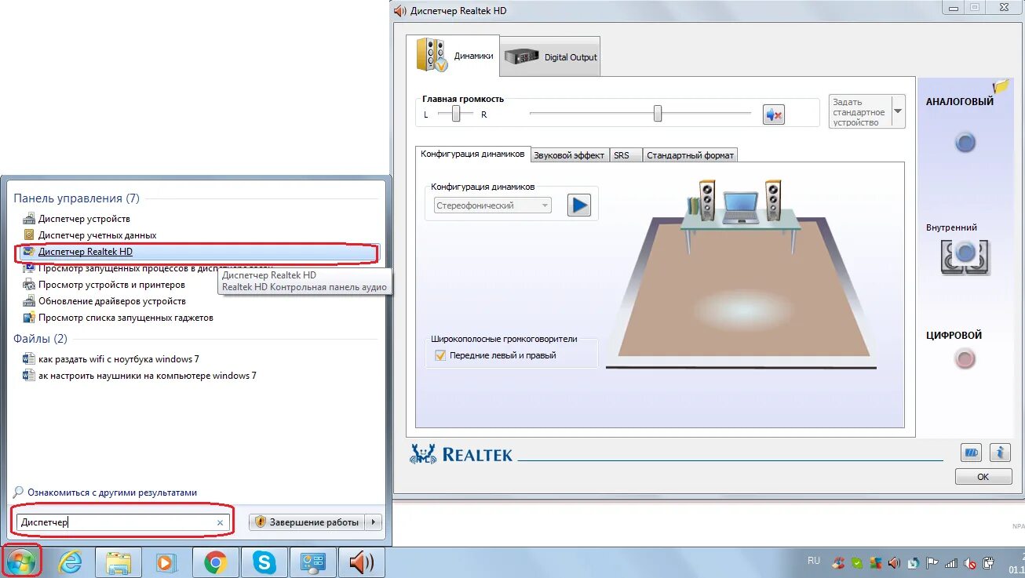The image size is (1025, 578).
Task: Expand shutdown options arrow
Action: 374,522
